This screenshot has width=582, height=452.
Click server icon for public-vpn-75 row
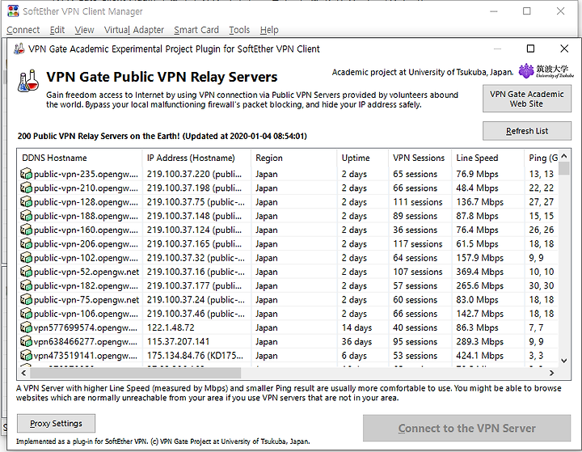point(26,300)
